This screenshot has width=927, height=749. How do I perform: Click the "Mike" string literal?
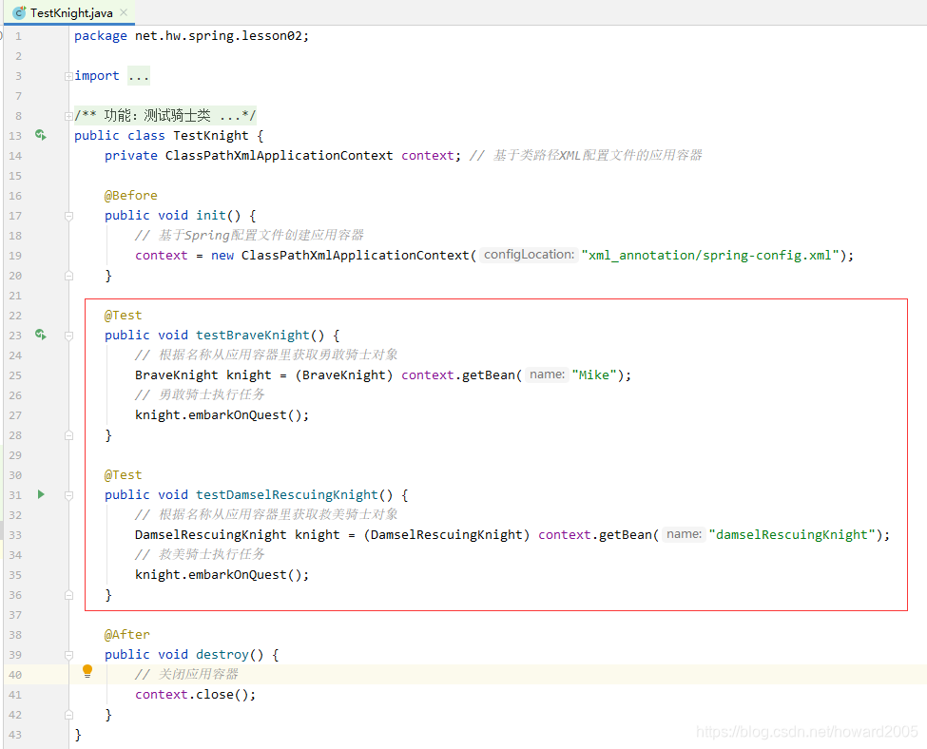pyautogui.click(x=594, y=374)
